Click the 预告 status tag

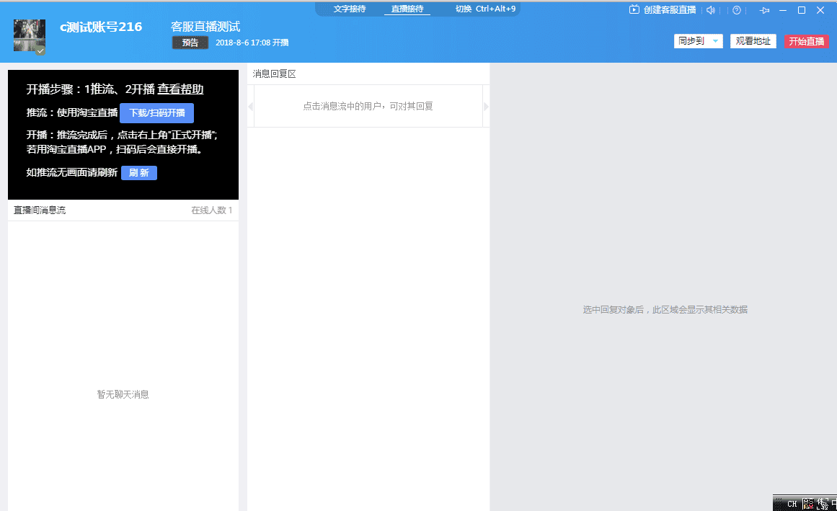[190, 43]
